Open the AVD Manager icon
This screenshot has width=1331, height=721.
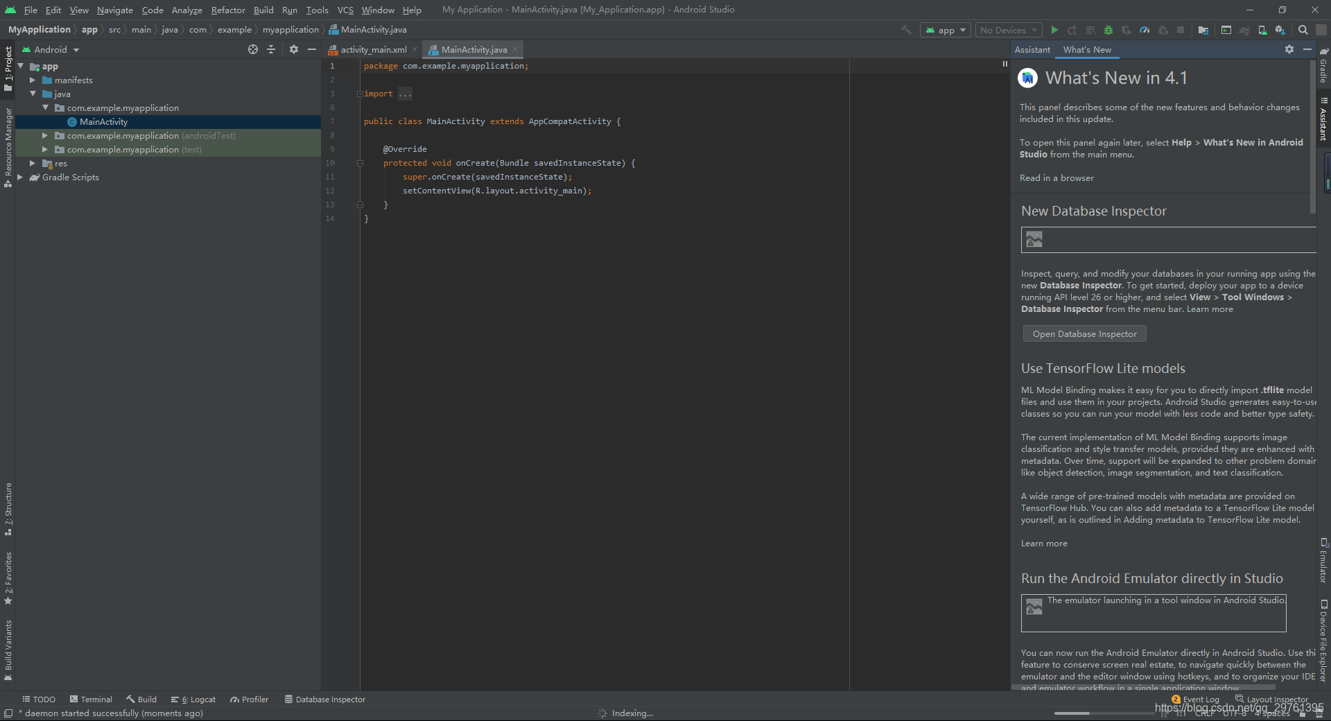1262,30
